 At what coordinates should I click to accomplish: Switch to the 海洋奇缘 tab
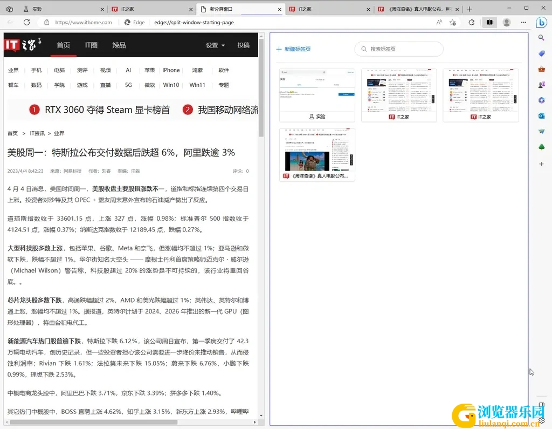tap(418, 9)
